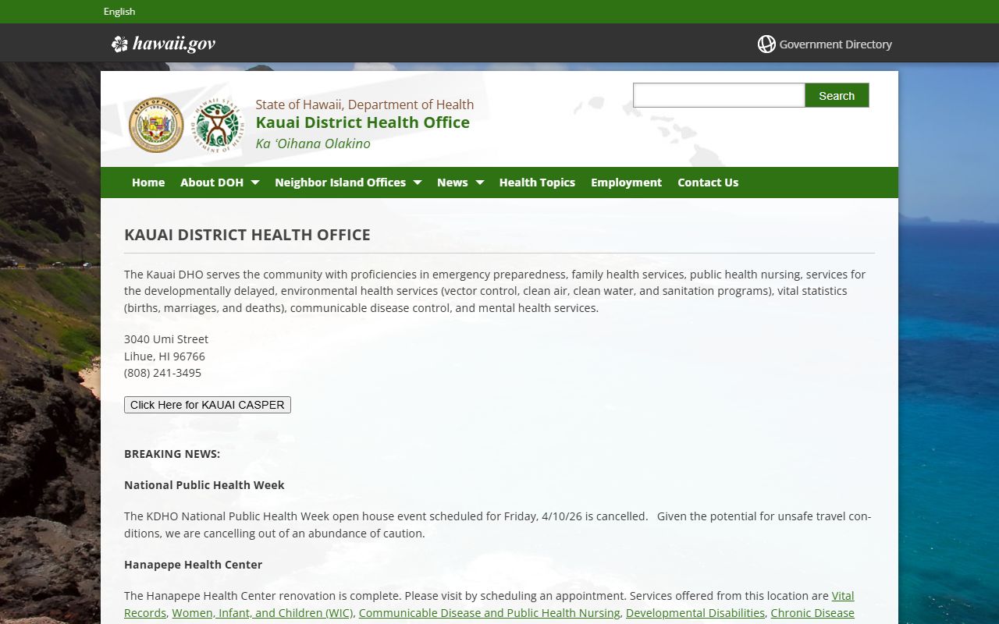999x624 pixels.
Task: Open the Employment menu item
Action: click(626, 183)
